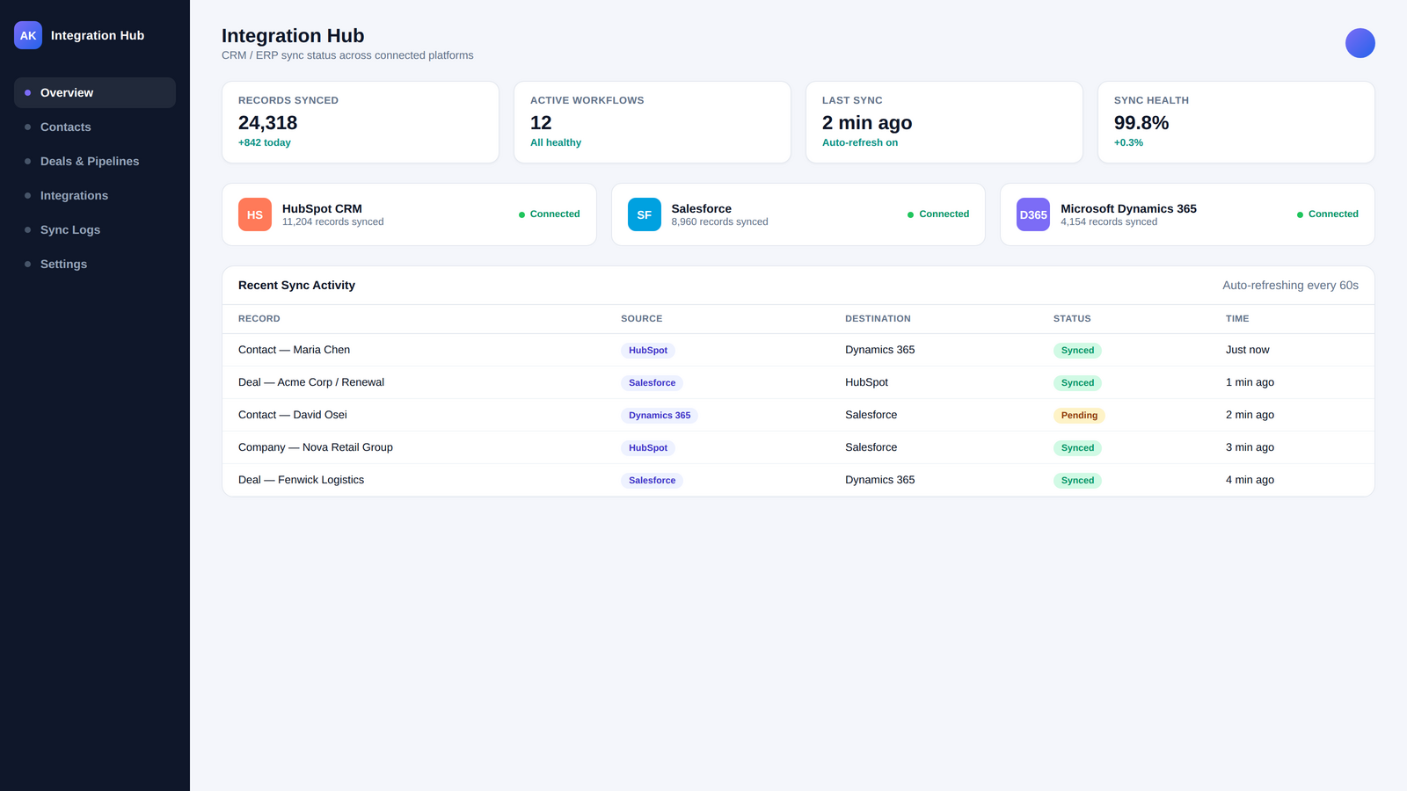Click the blue SF Salesforce icon
1407x791 pixels.
(x=645, y=214)
